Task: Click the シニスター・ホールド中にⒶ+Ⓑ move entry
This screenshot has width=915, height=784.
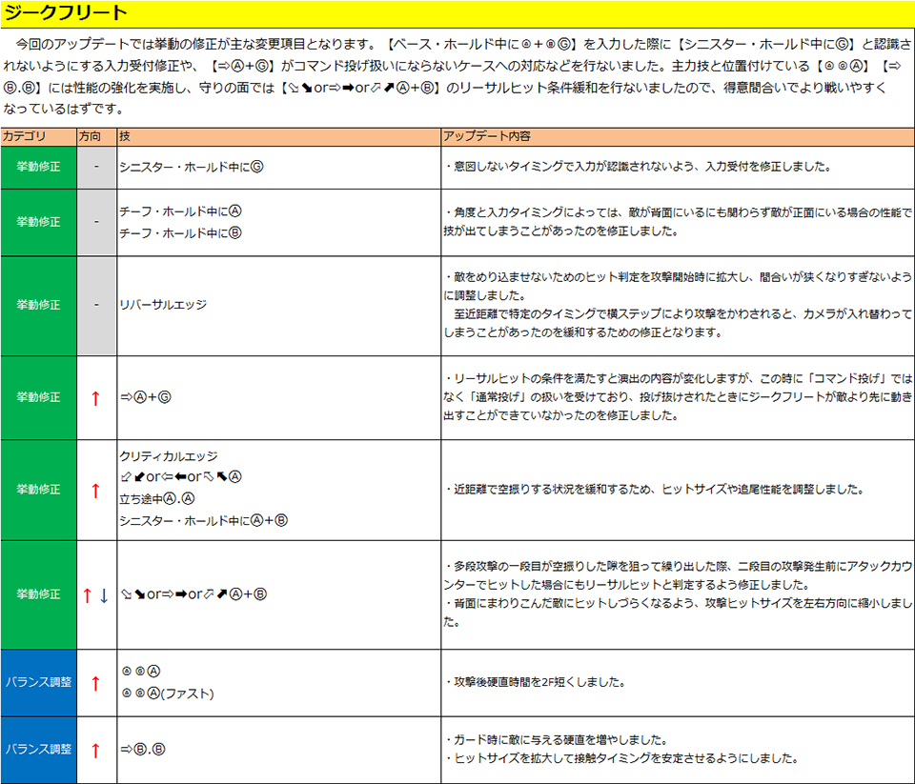Action: coord(203,521)
